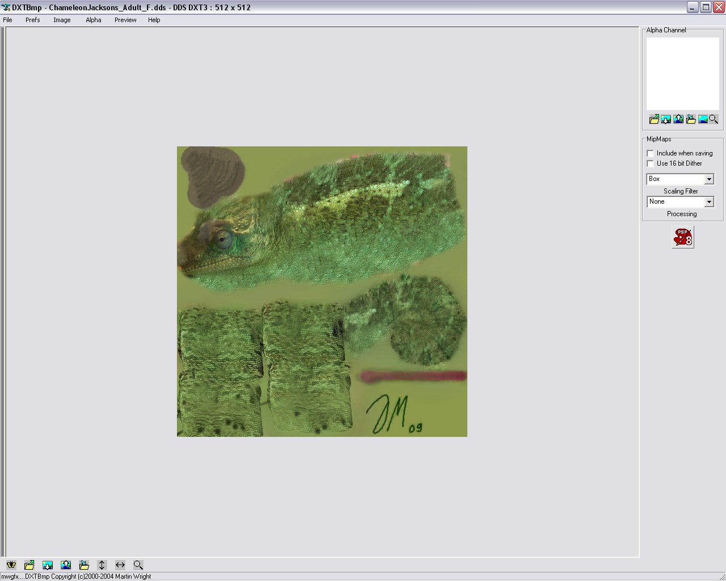Click the red PSP 8 editor icon
The width and height of the screenshot is (726, 581).
click(x=683, y=237)
